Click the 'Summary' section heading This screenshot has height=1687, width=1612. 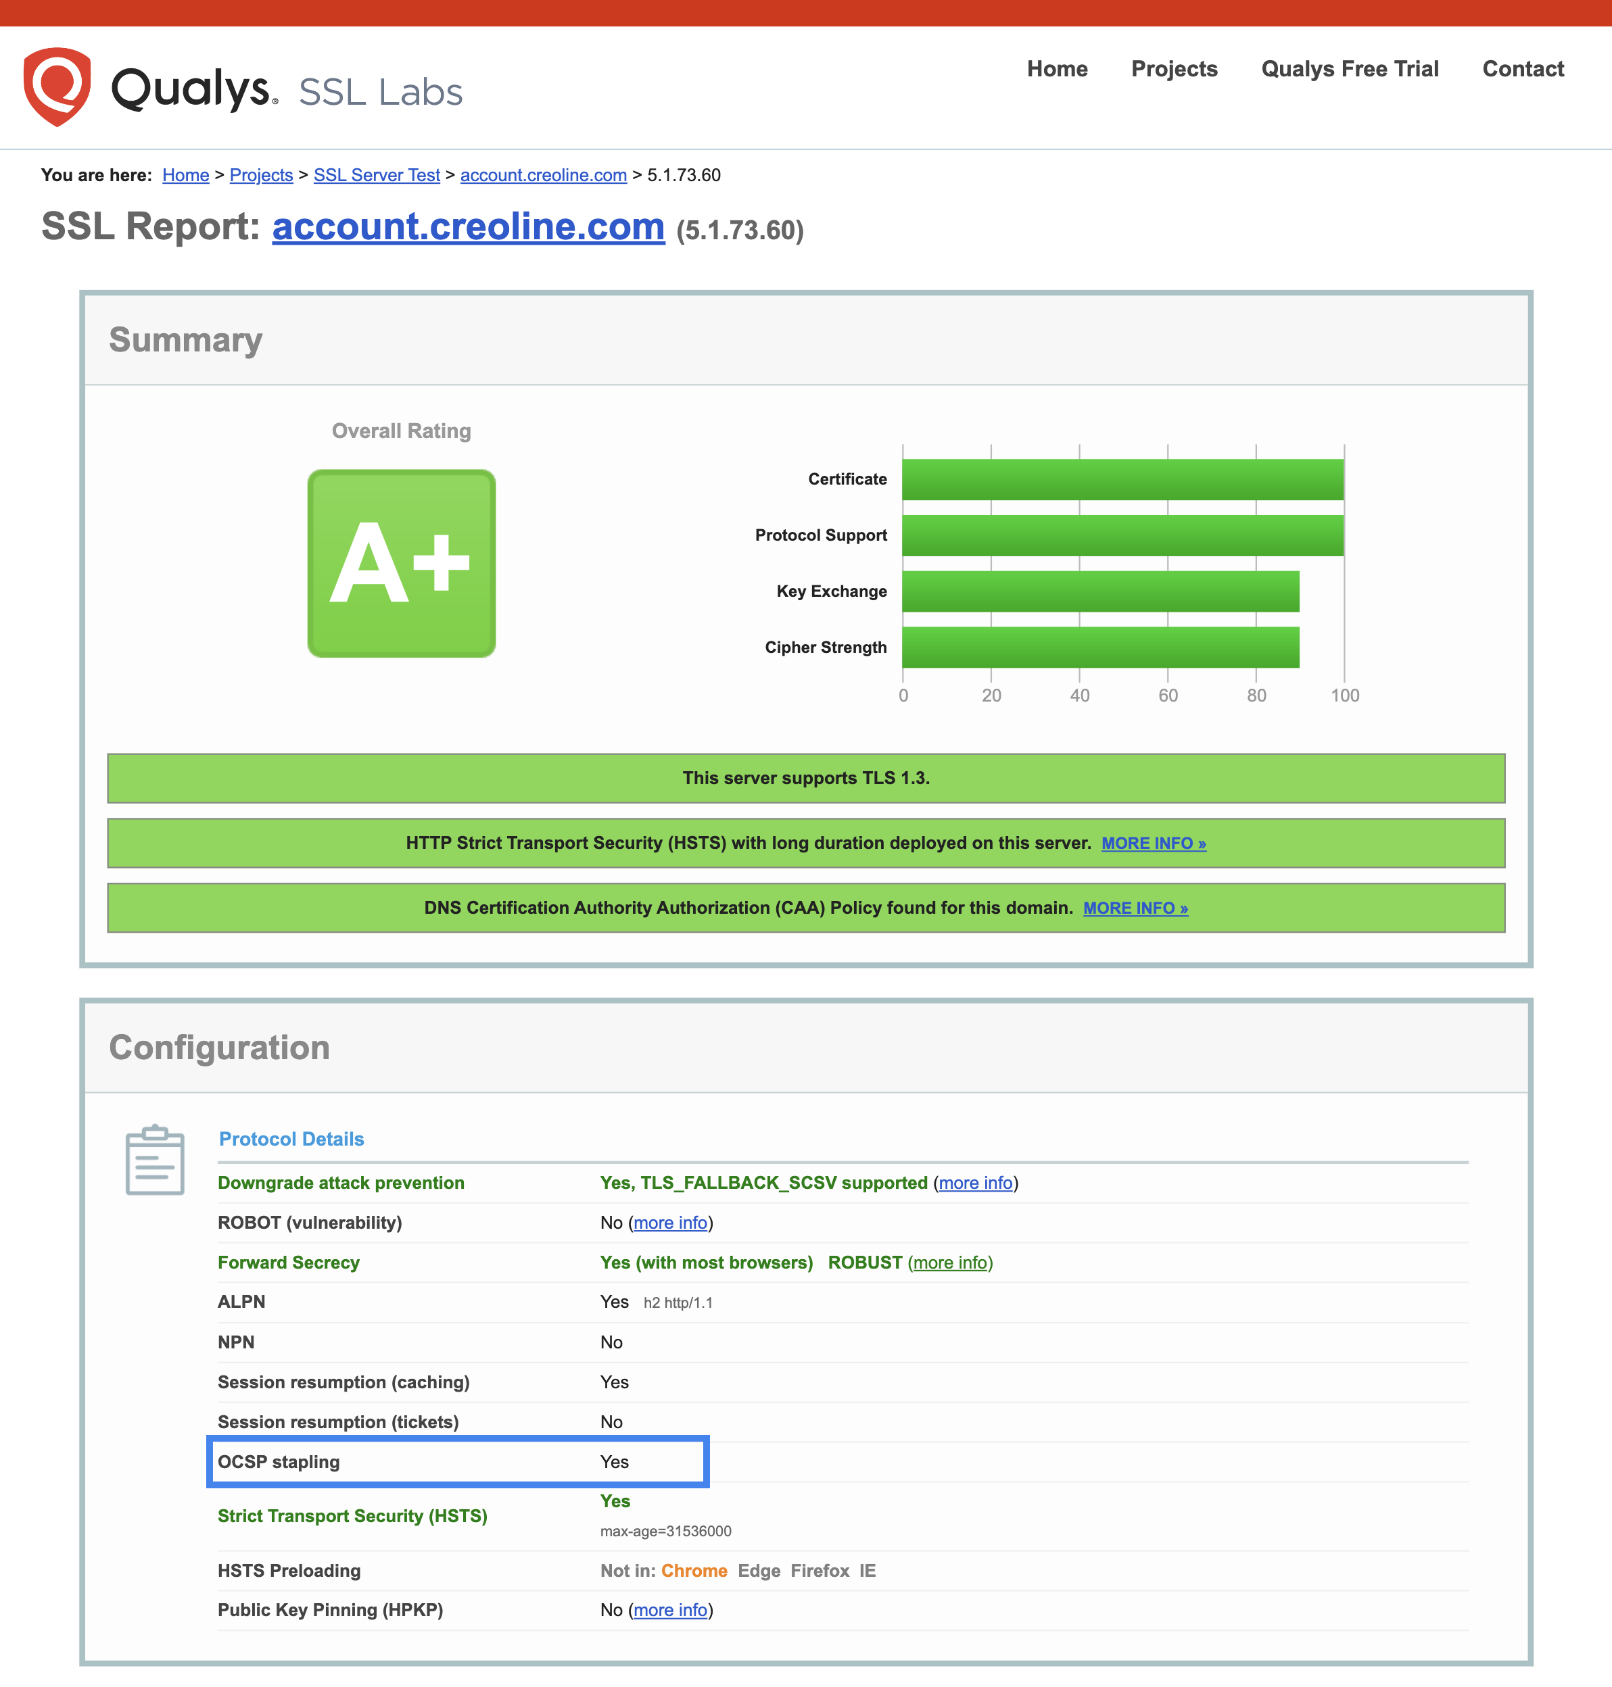pos(185,340)
